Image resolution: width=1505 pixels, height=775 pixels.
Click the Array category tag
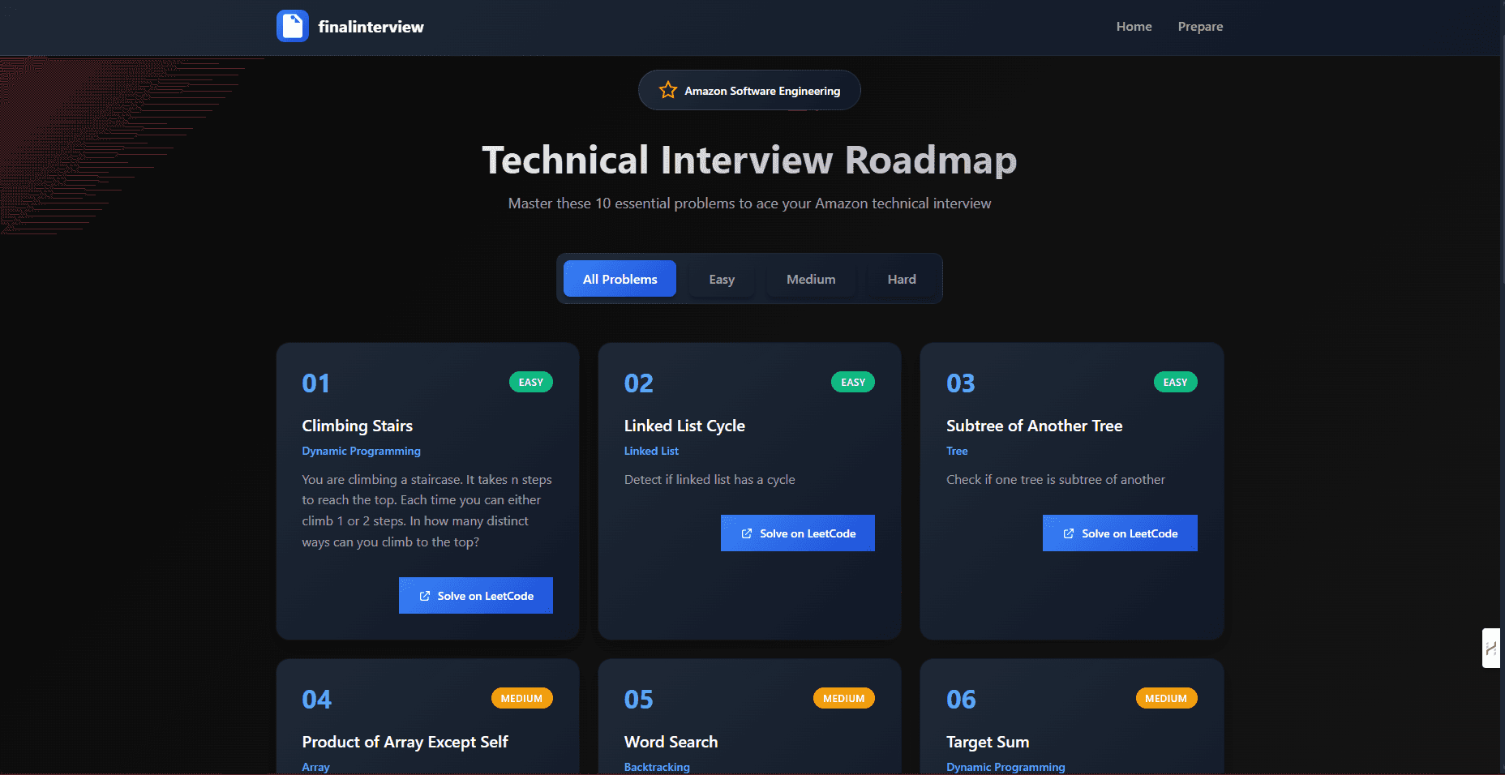[x=315, y=767]
